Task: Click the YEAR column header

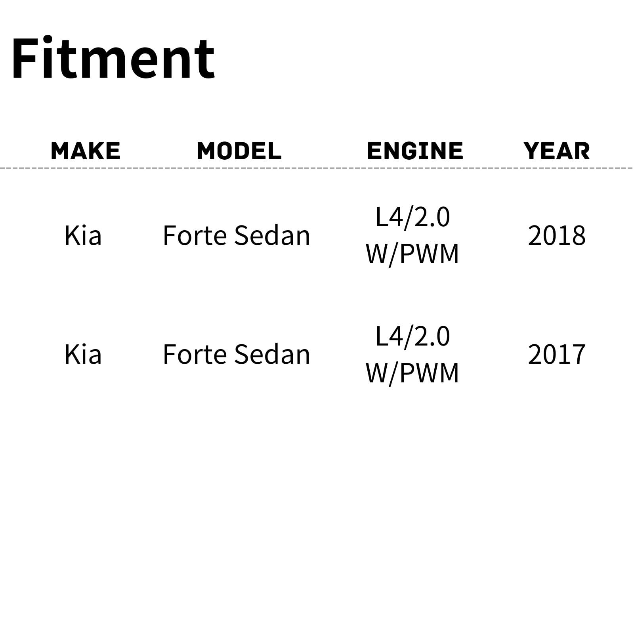Action: pyautogui.click(x=557, y=151)
